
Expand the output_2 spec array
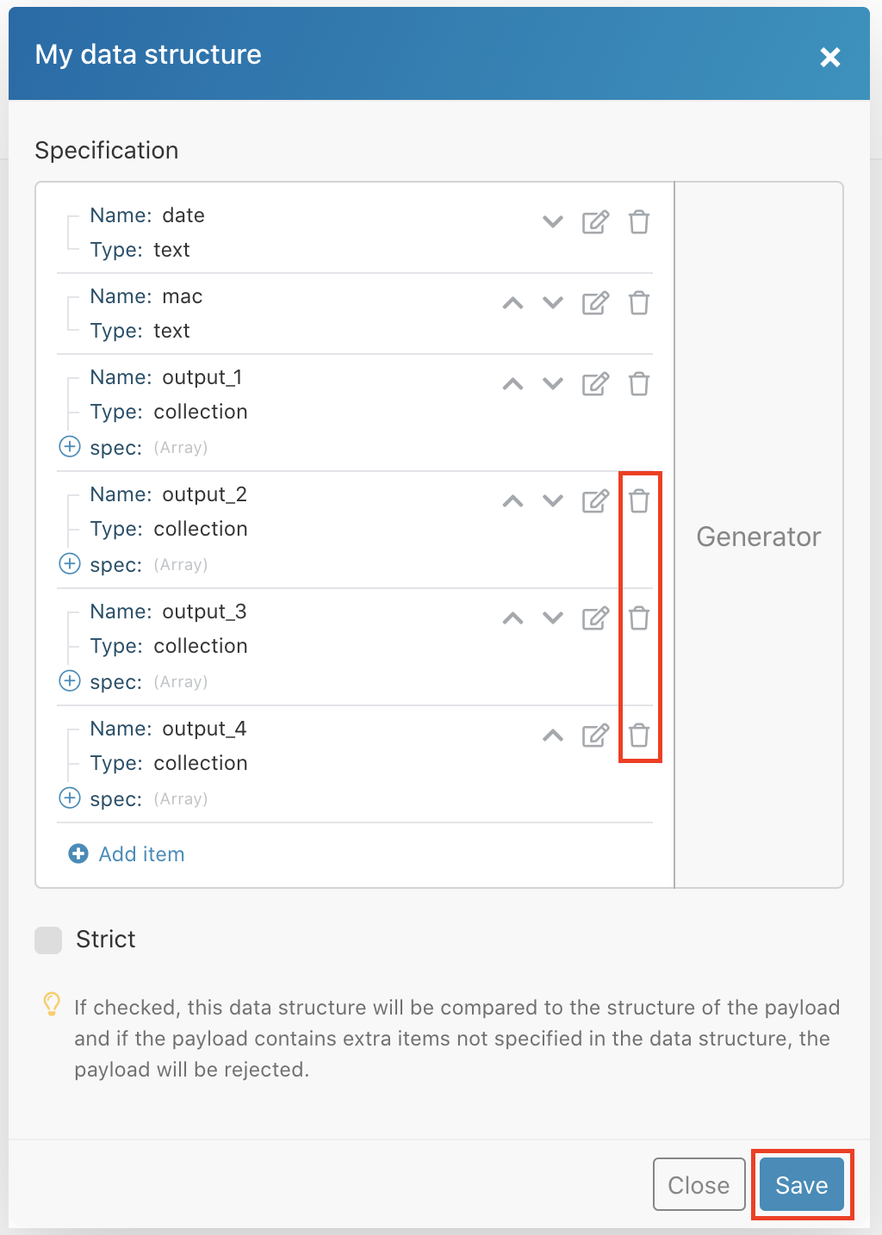pos(70,564)
